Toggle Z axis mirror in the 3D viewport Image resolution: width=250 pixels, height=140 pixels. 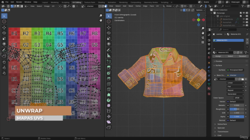(x=189, y=10)
